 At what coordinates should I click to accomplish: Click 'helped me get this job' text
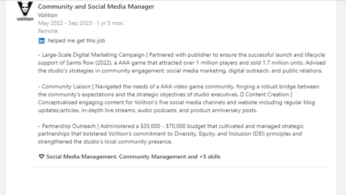[x=76, y=41]
